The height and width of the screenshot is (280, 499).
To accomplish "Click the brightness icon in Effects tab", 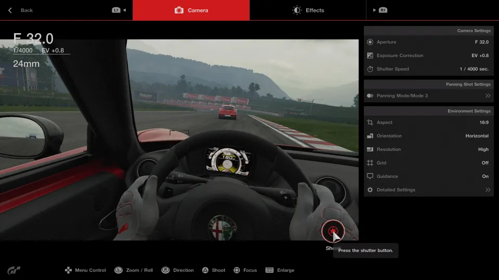I will click(x=297, y=10).
